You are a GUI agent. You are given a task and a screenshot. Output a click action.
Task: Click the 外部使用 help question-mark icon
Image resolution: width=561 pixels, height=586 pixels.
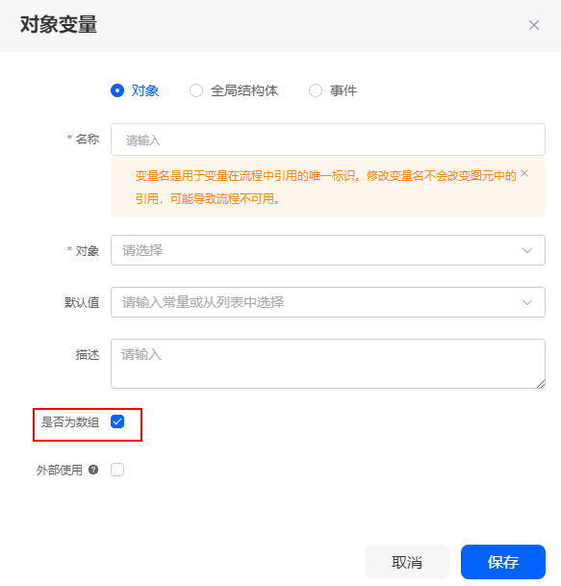coord(93,470)
